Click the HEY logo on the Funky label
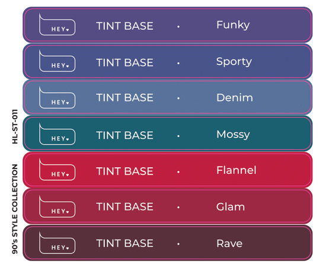 tap(57, 24)
